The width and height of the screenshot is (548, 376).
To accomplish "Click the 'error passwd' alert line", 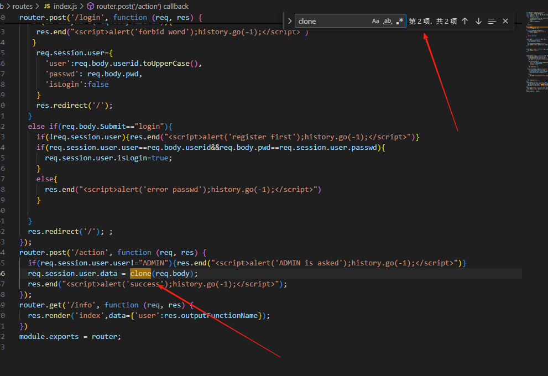I will pos(183,190).
